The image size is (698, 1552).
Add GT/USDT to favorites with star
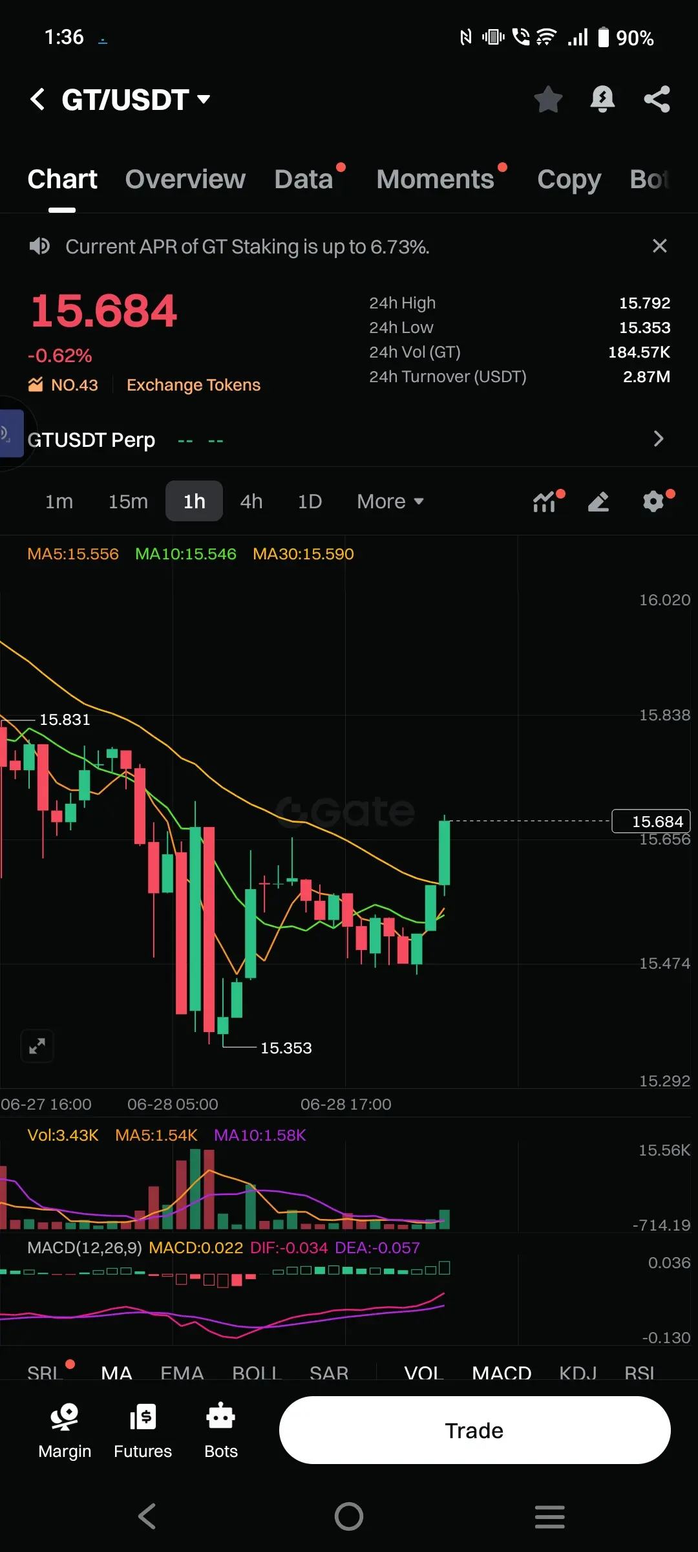[x=548, y=99]
